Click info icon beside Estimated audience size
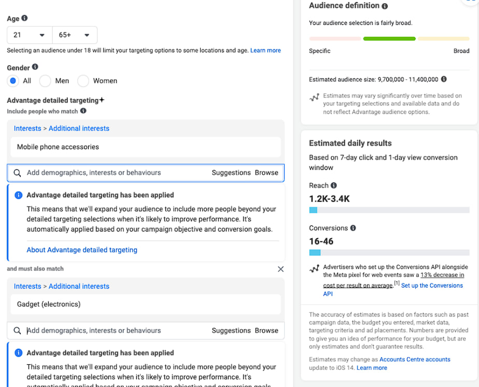 click(444, 79)
